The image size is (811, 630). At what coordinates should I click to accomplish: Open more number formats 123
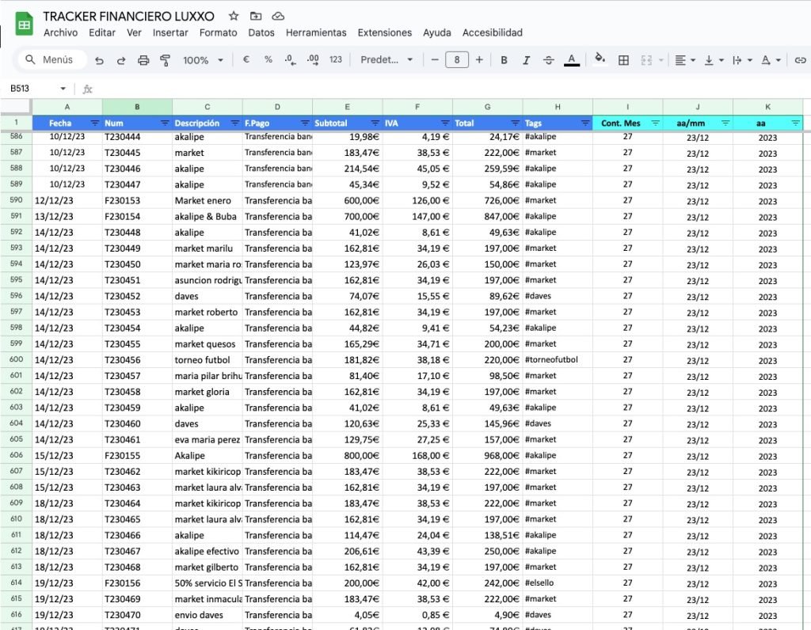click(x=336, y=59)
